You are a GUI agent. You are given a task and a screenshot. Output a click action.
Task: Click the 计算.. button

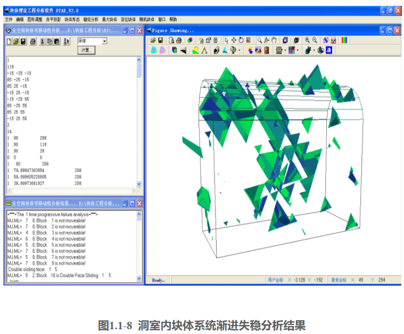click(86, 50)
